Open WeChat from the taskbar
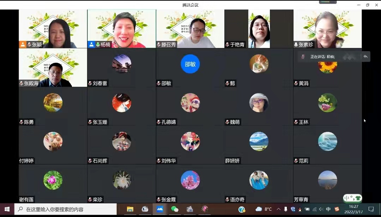This screenshot has height=217, width=381. (x=175, y=209)
